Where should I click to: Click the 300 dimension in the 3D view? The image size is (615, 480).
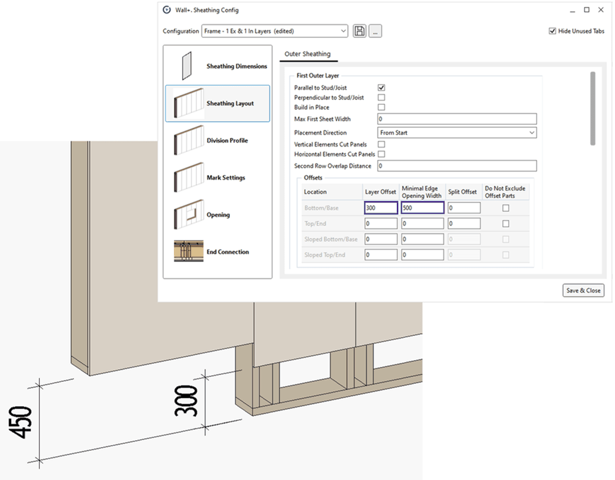(186, 401)
